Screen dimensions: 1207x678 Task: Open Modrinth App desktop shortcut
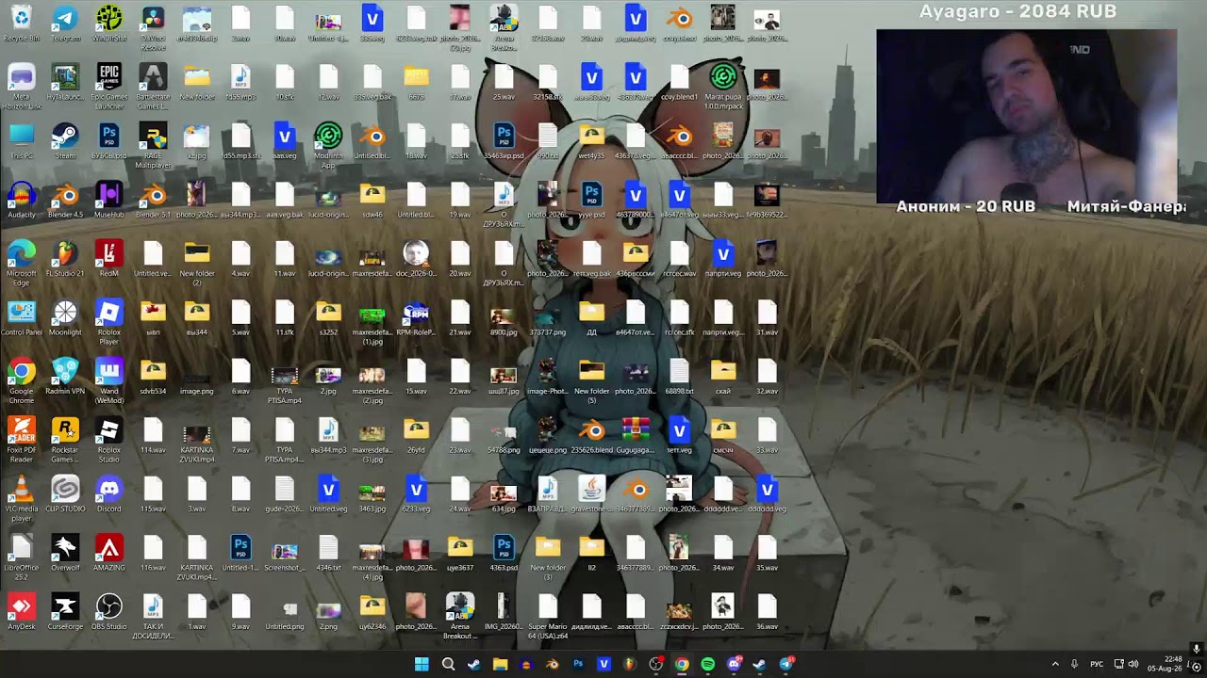(x=328, y=145)
